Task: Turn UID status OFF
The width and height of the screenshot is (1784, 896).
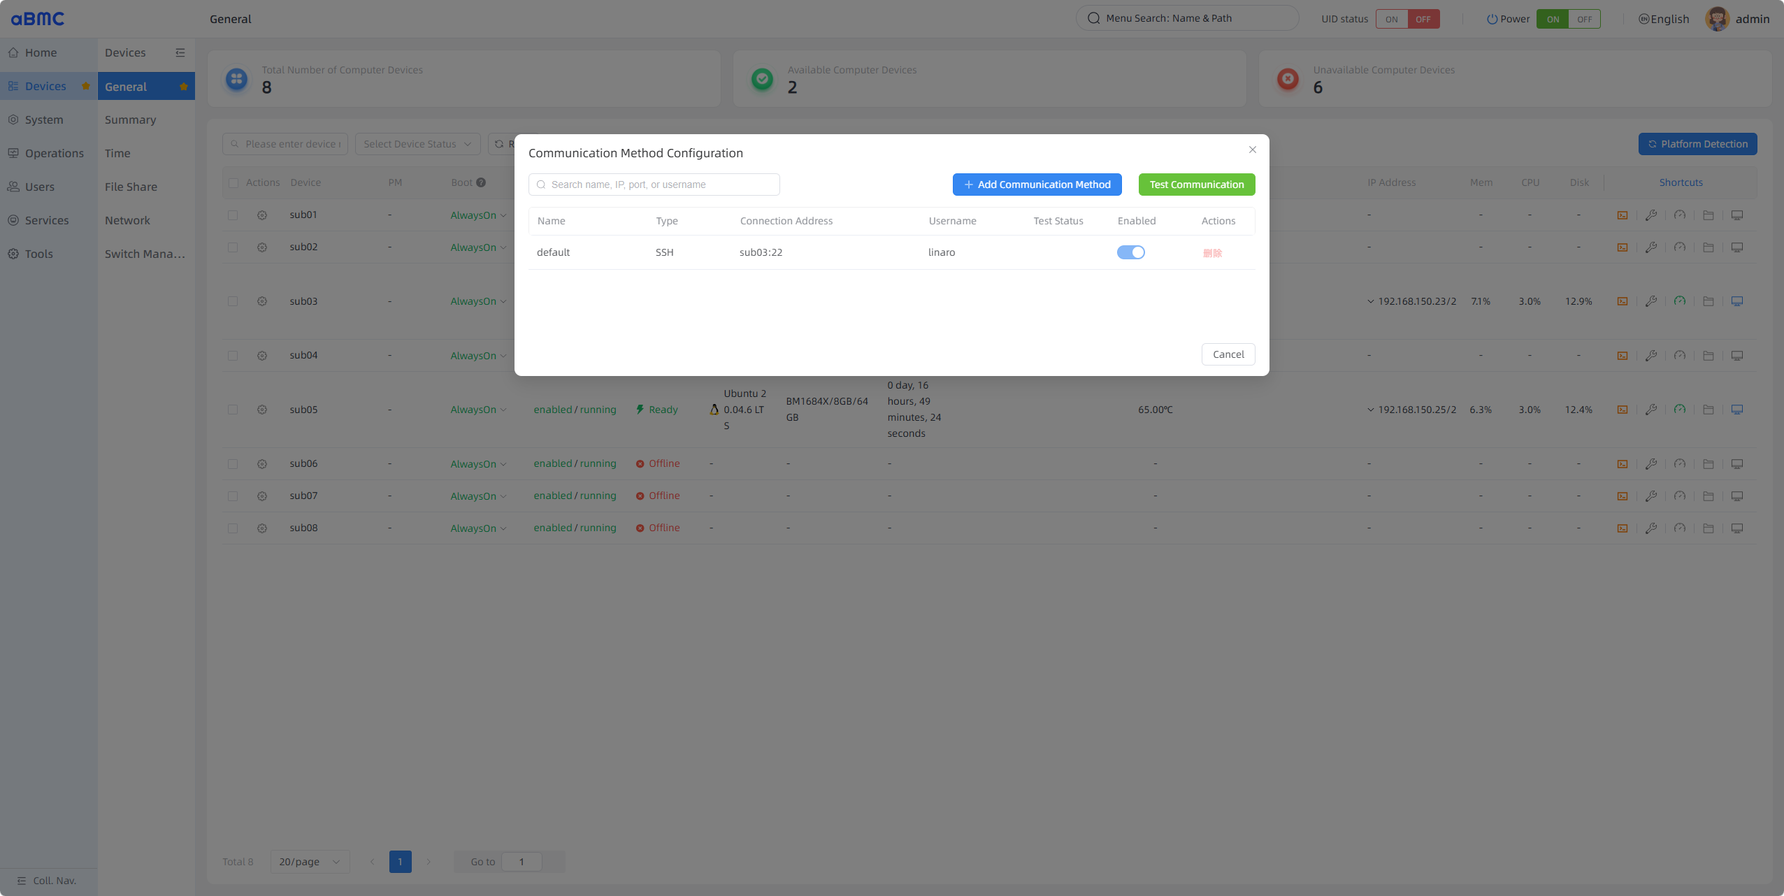Action: 1423,19
